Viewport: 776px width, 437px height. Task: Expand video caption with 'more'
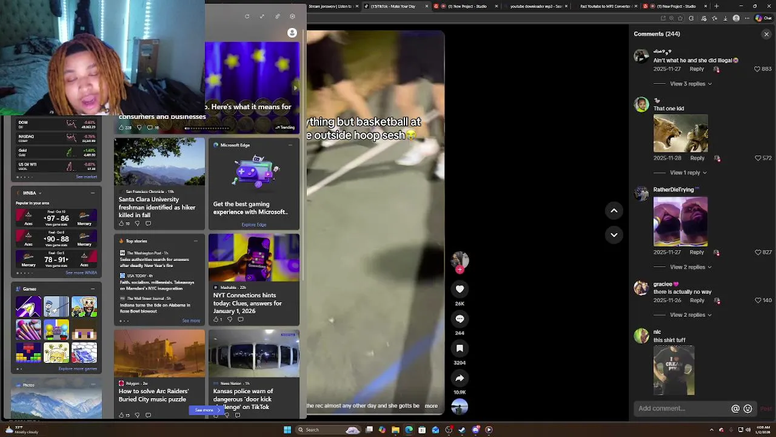[431, 406]
